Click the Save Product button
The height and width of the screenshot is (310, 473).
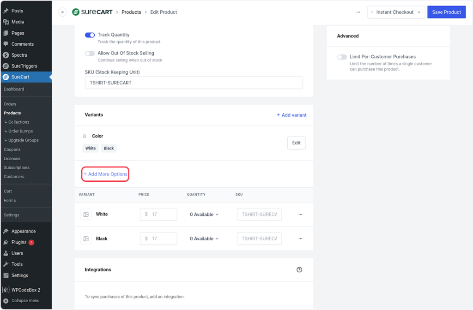tap(446, 12)
